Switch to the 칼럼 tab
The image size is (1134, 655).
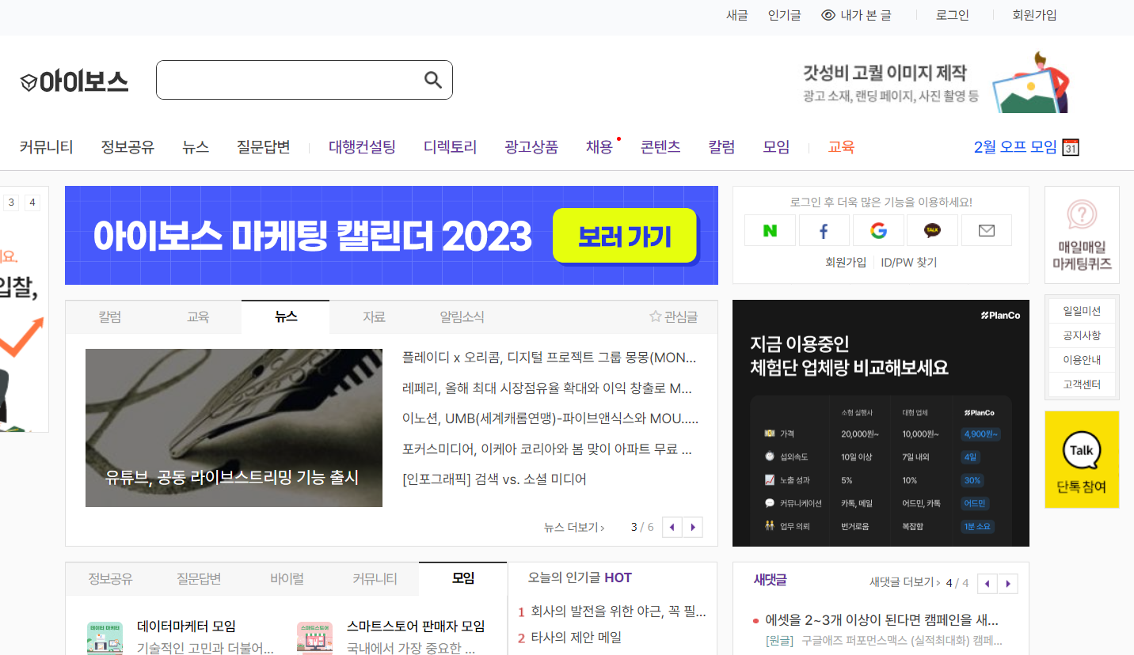tap(110, 317)
